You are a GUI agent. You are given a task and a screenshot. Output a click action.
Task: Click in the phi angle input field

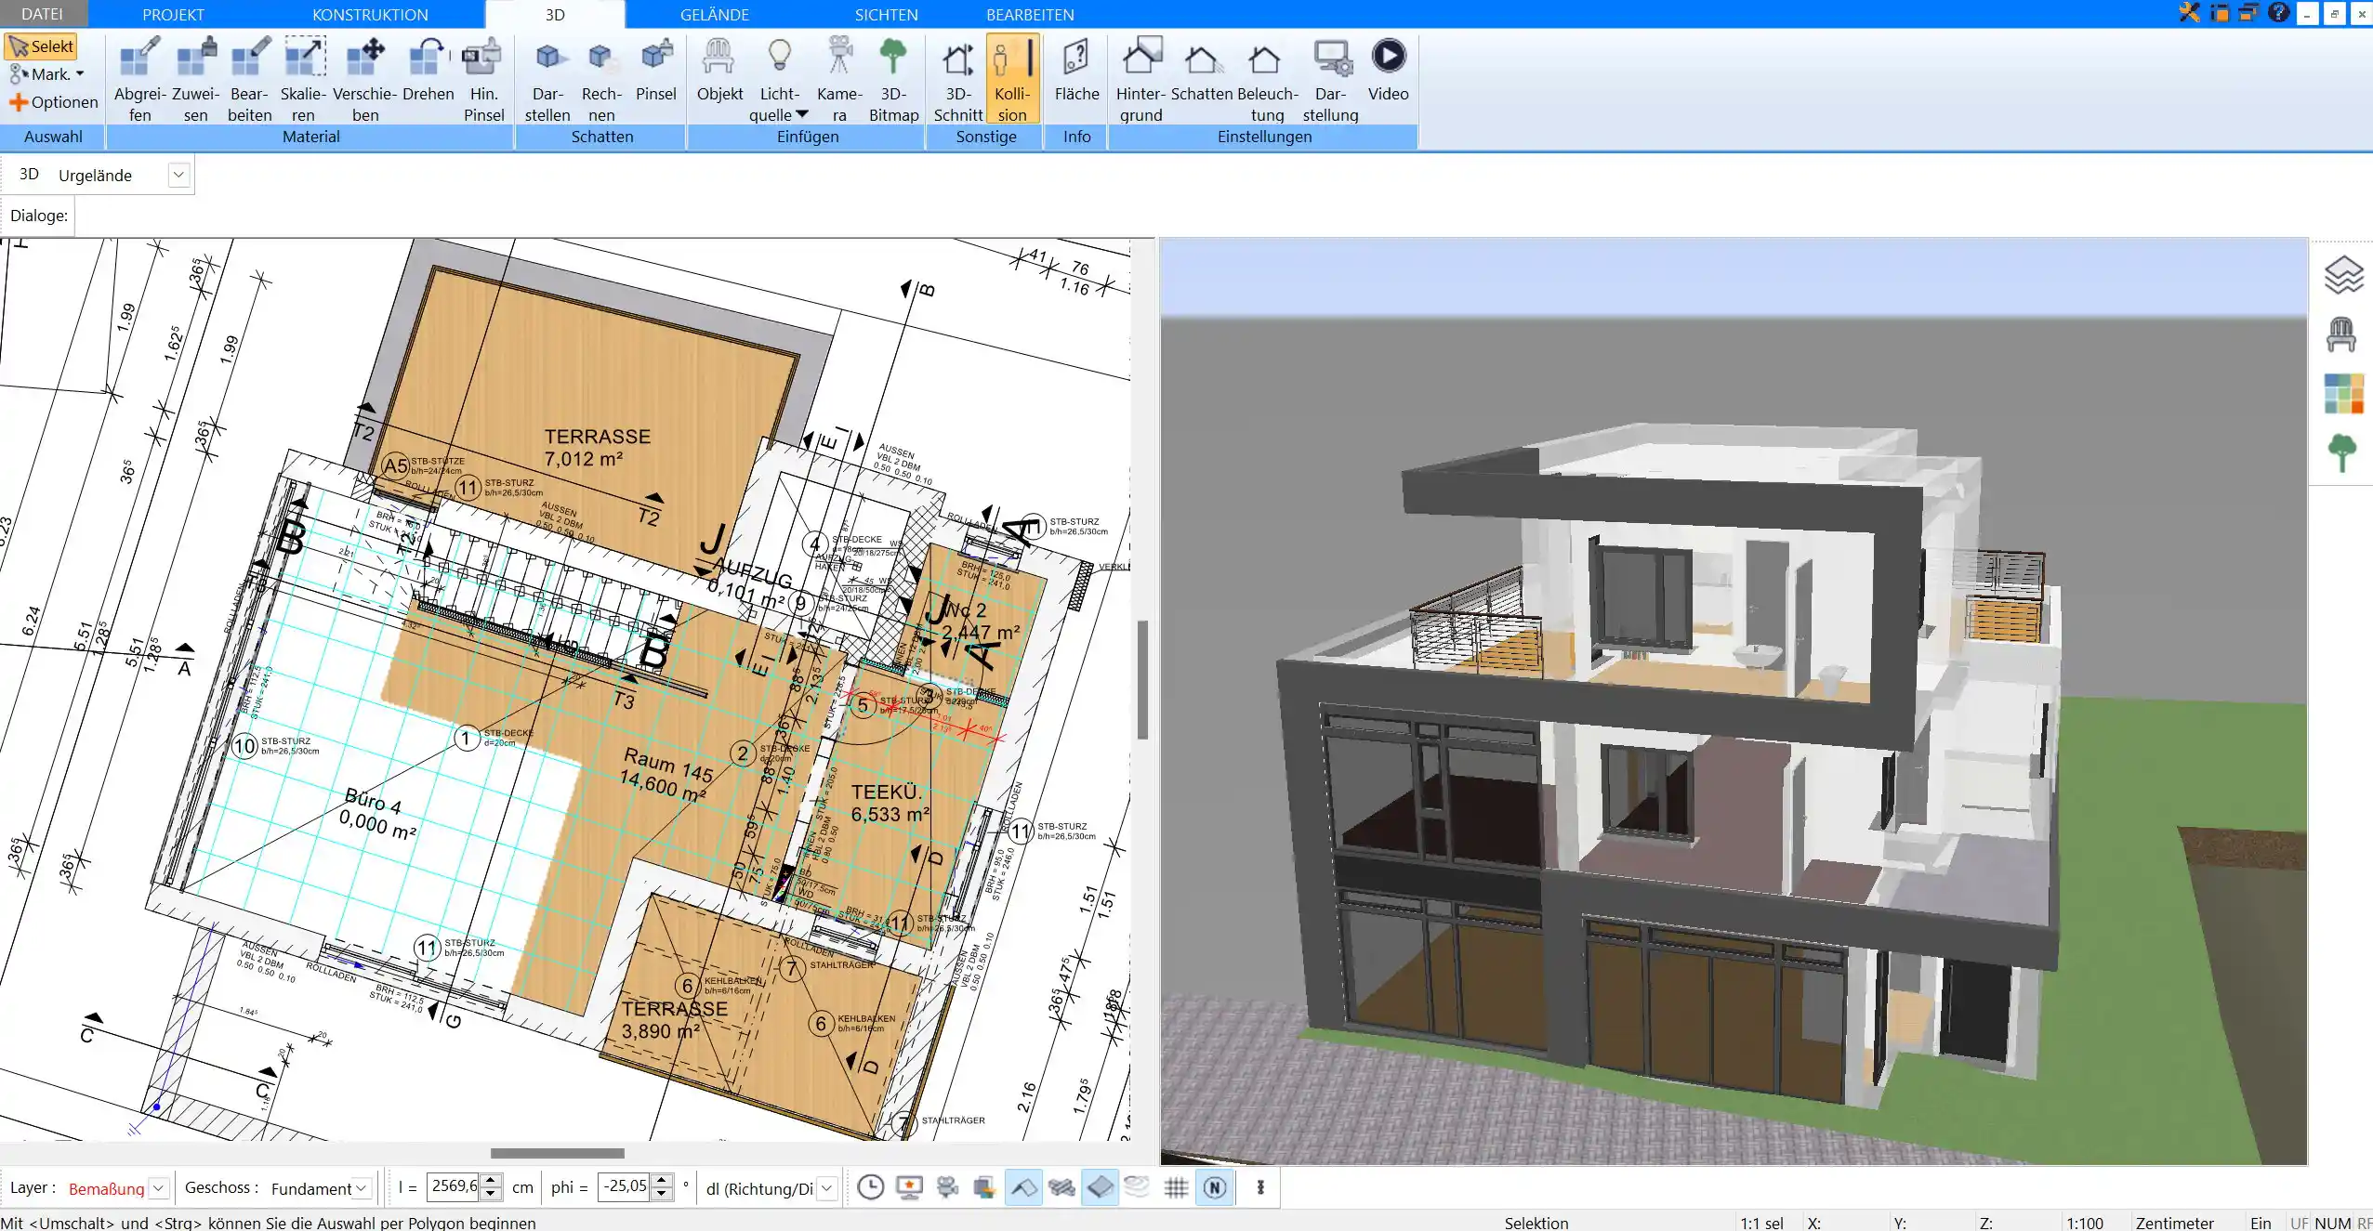tap(623, 1186)
